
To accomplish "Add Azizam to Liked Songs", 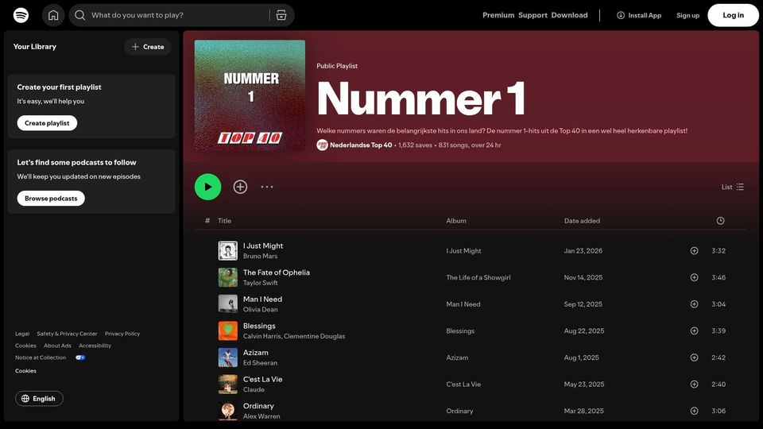I will [694, 357].
